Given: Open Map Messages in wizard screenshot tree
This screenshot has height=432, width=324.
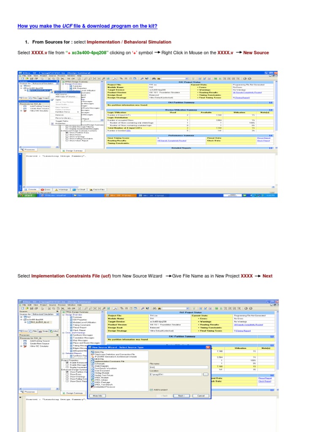Looking at the screenshot, I should click(80, 340).
